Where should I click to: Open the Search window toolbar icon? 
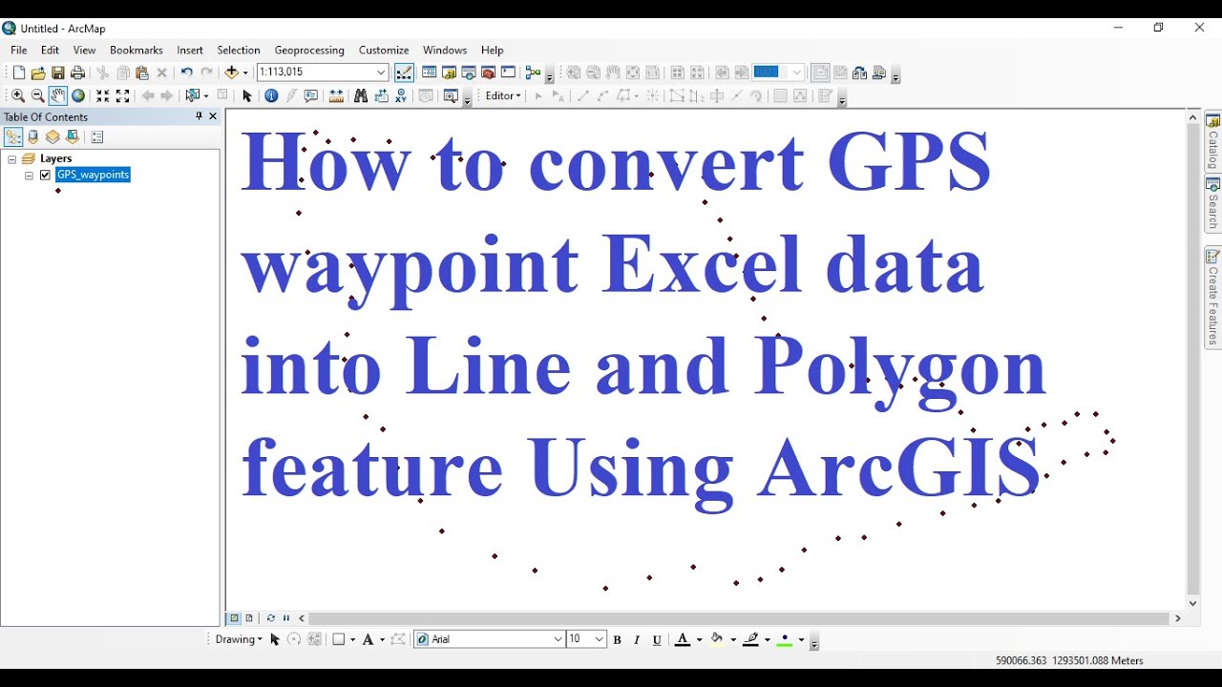(x=469, y=73)
